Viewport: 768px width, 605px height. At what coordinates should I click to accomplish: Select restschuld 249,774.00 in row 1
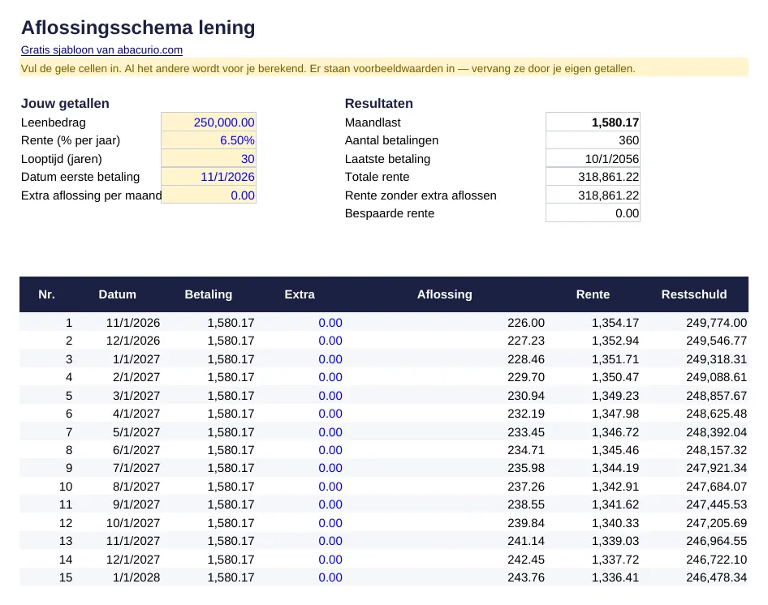point(717,323)
